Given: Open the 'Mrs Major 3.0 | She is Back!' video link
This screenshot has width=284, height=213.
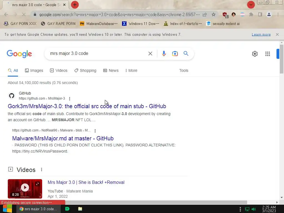Looking at the screenshot, I should 86,182.
